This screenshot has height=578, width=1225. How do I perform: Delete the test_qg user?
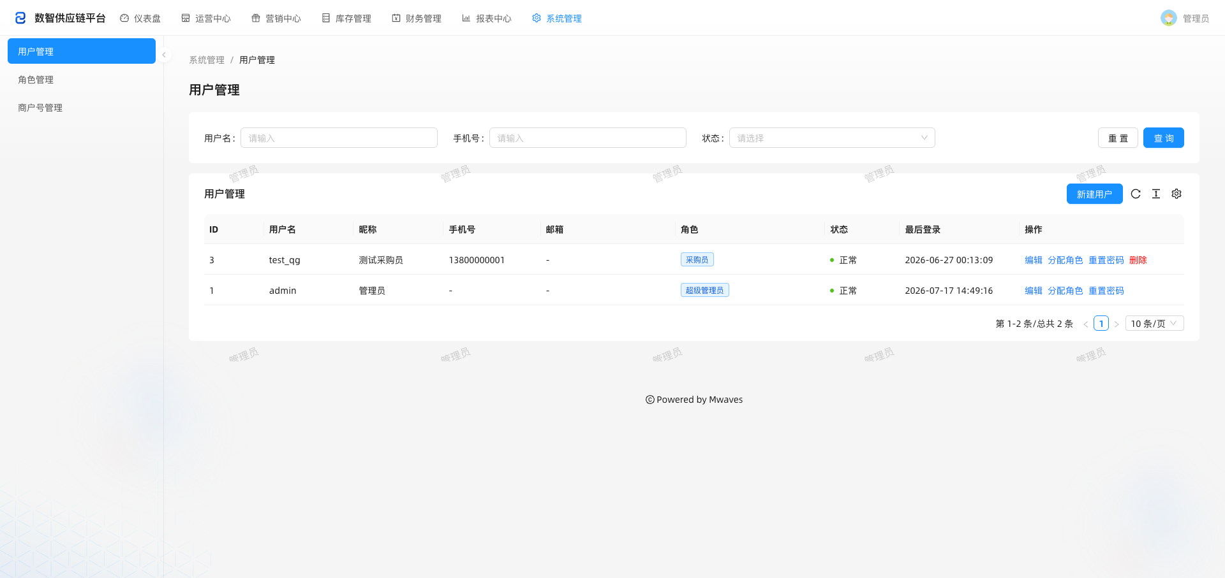coord(1138,260)
